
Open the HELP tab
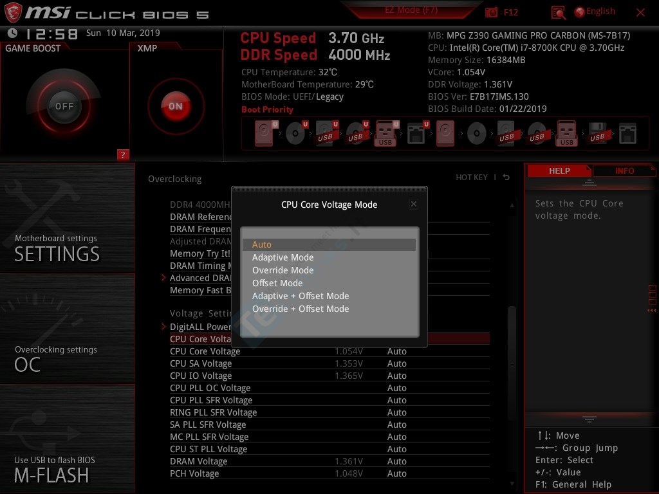559,171
